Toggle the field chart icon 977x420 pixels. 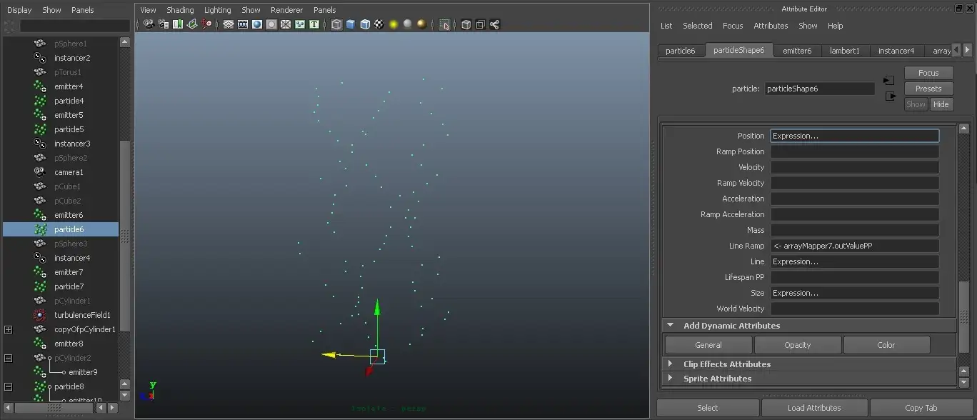(x=286, y=24)
